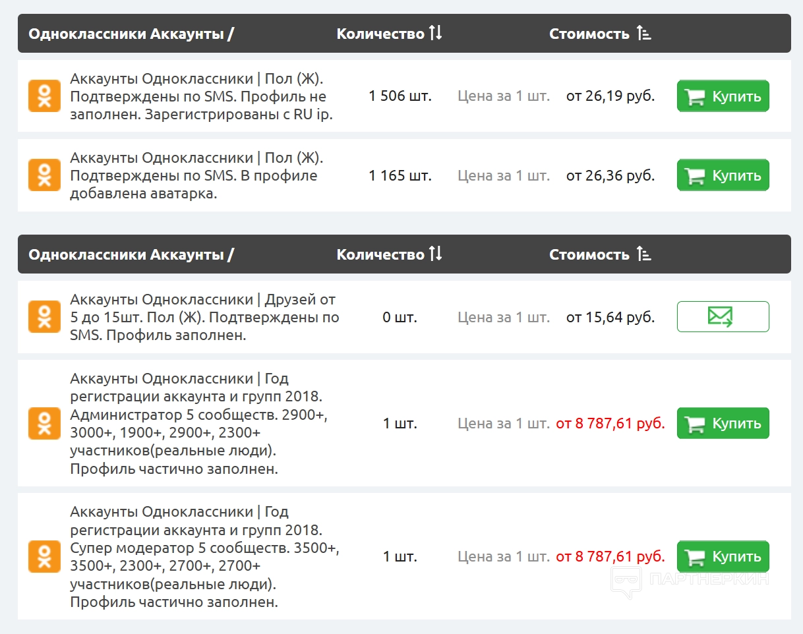803x634 pixels.
Task: Open the listing with added avatar in profile
Action: click(196, 175)
